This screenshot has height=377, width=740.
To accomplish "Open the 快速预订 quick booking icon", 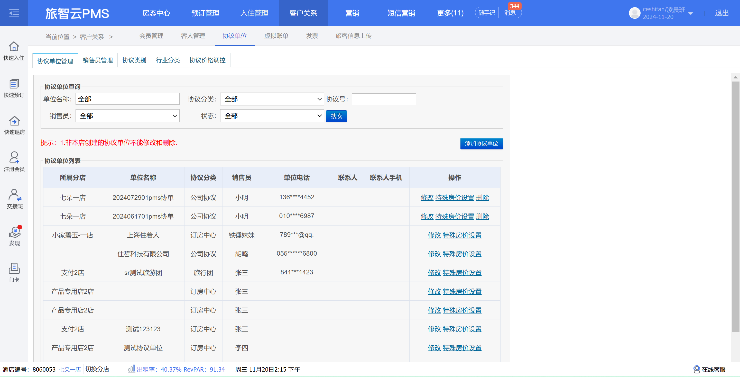I will 14,88.
